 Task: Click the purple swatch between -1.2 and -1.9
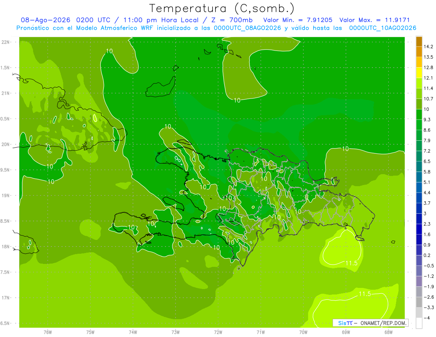point(419,281)
